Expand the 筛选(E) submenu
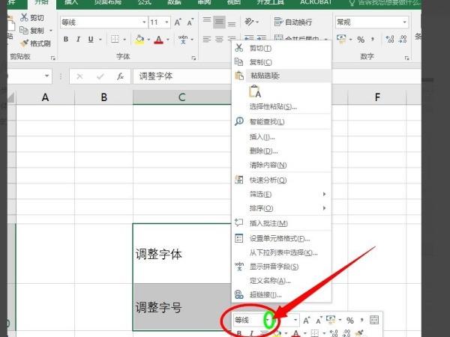450x337 pixels. coord(281,194)
